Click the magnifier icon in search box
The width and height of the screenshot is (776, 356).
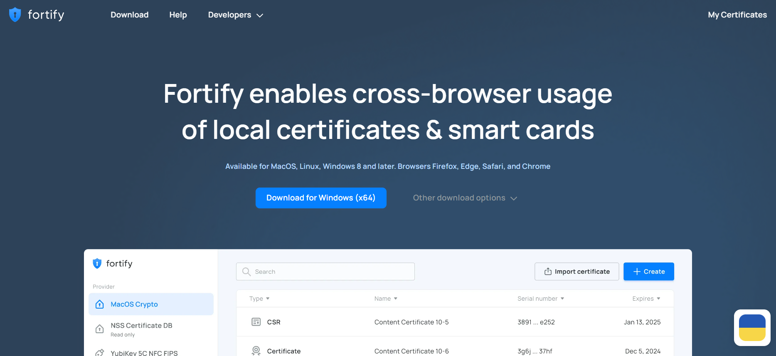pyautogui.click(x=246, y=272)
